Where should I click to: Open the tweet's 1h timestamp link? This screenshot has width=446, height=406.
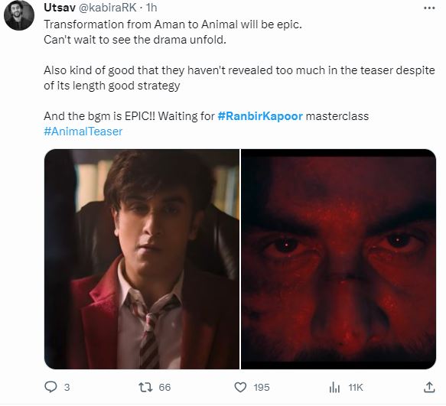151,8
